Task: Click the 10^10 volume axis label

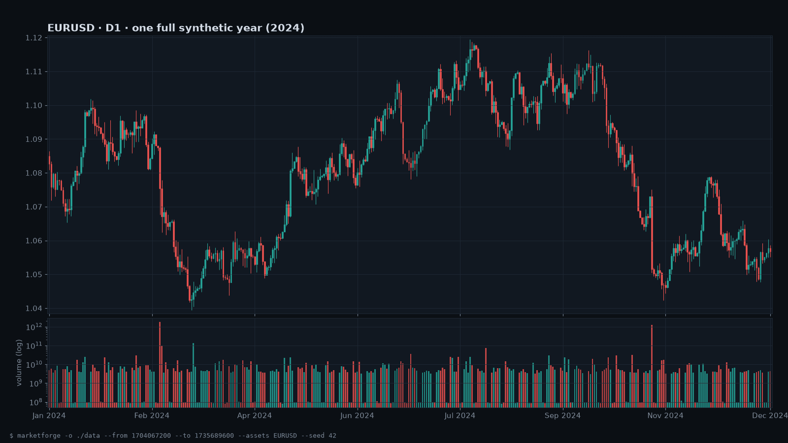Action: [x=34, y=364]
